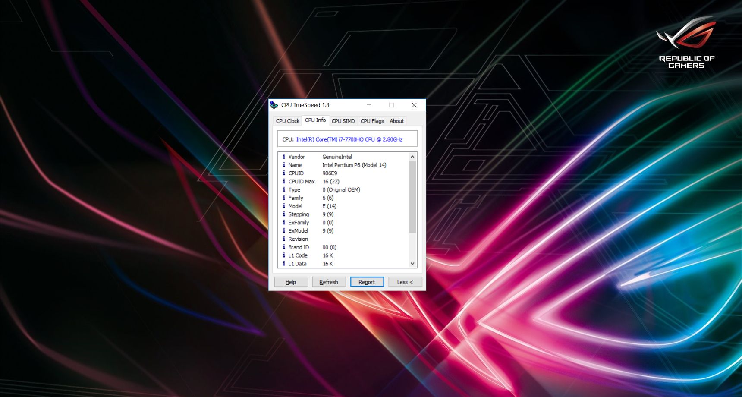This screenshot has width=742, height=397.
Task: Open the CPU SIMD tab
Action: 343,121
